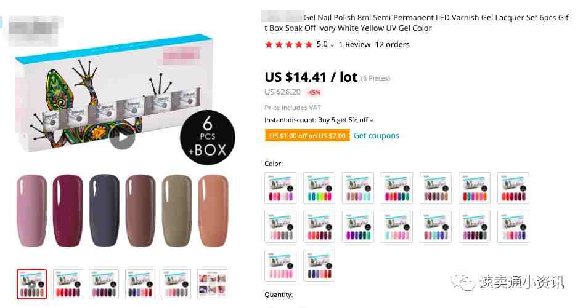Click the US $1.00 off coupon badge
The height and width of the screenshot is (308, 583).
(307, 135)
